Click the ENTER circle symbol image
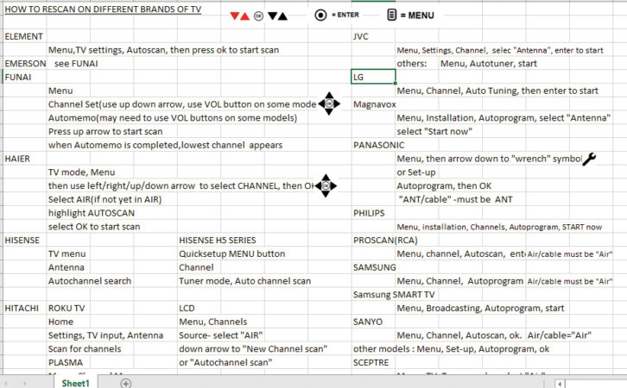 tap(320, 16)
